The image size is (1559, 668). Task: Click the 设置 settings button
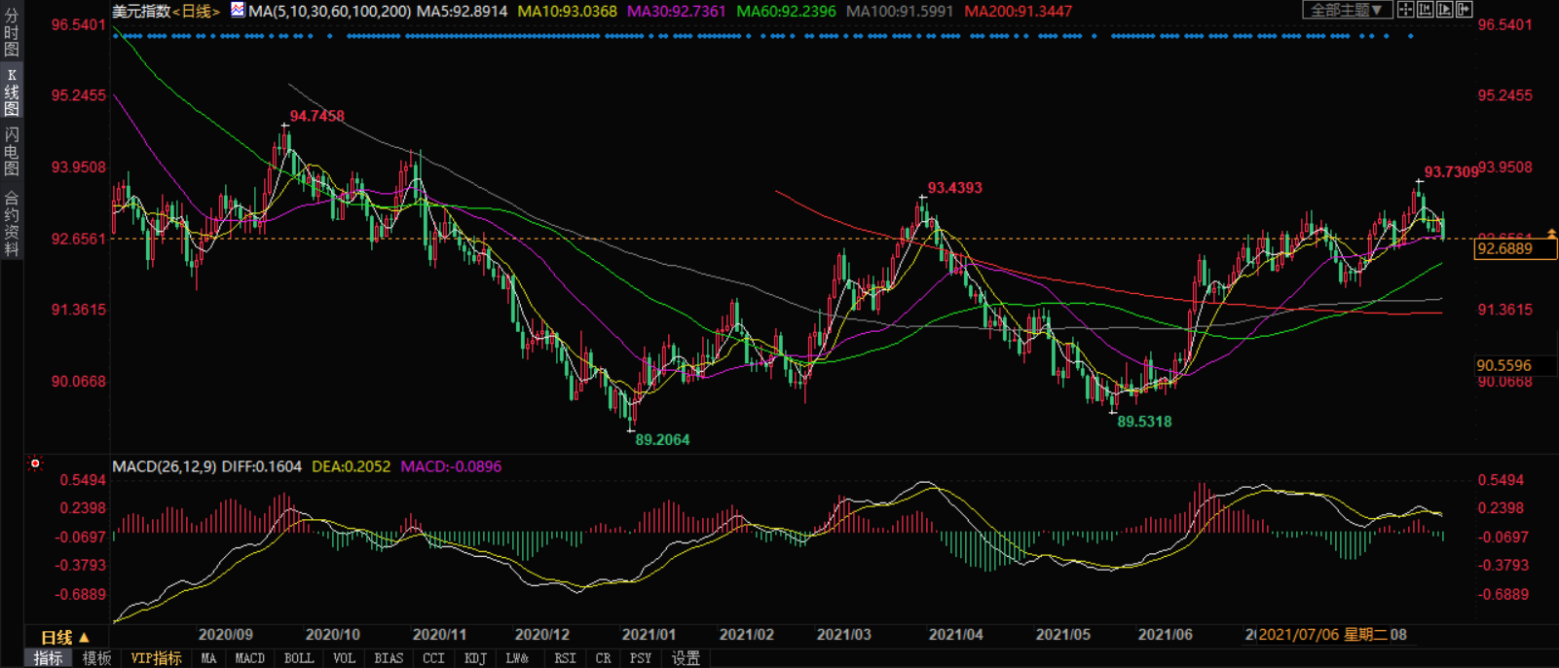coord(686,658)
